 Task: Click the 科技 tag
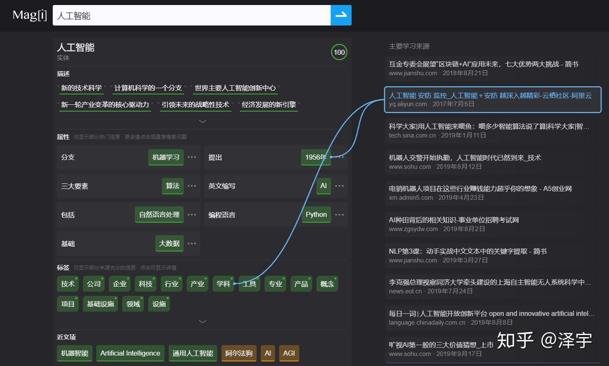click(x=146, y=284)
